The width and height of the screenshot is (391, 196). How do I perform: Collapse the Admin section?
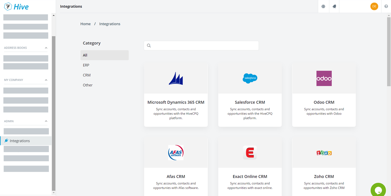pyautogui.click(x=46, y=121)
